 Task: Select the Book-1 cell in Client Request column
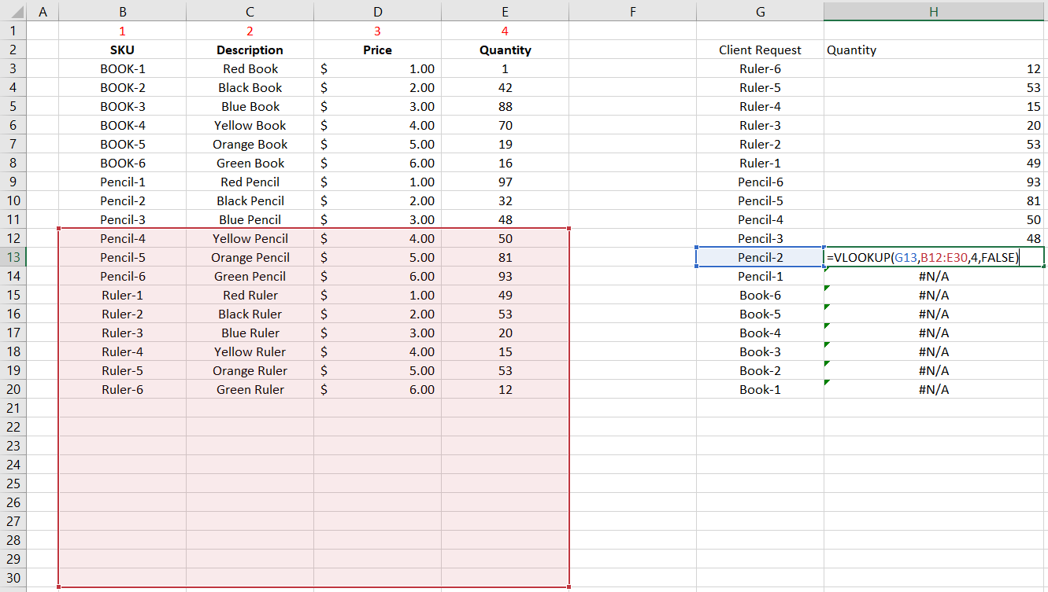coord(760,389)
